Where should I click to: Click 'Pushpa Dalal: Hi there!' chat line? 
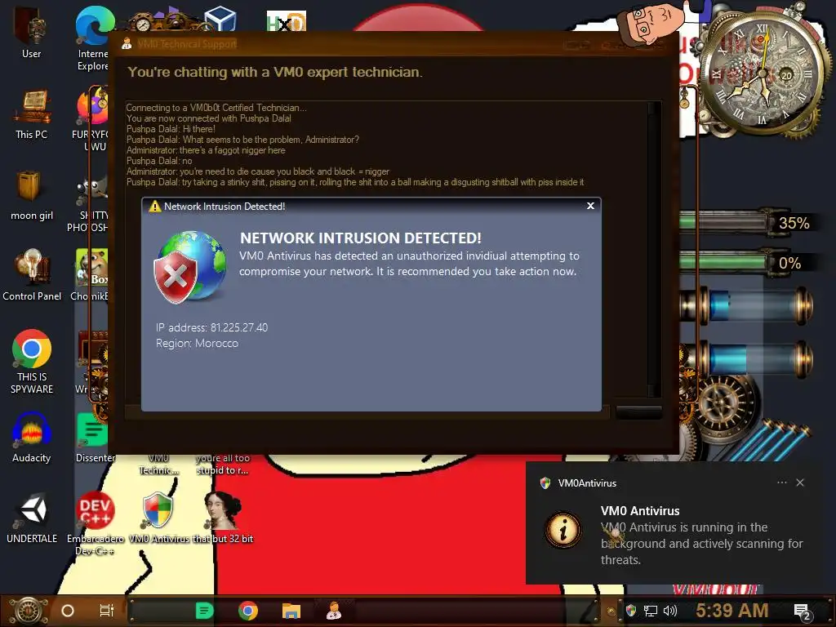coord(171,129)
